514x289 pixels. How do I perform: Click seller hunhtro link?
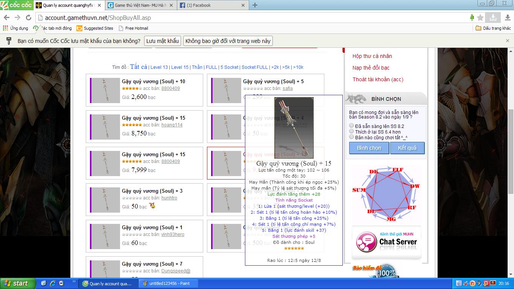click(169, 198)
